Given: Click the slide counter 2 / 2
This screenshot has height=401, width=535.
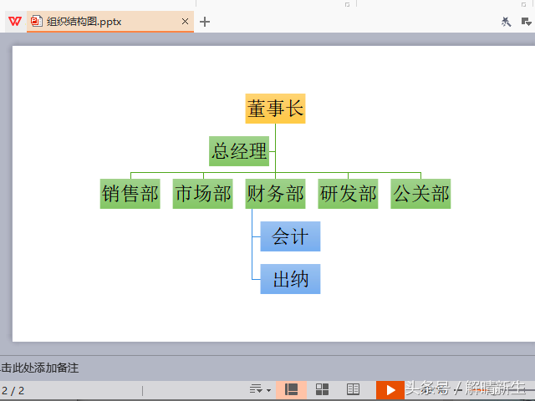Looking at the screenshot, I should tap(13, 390).
